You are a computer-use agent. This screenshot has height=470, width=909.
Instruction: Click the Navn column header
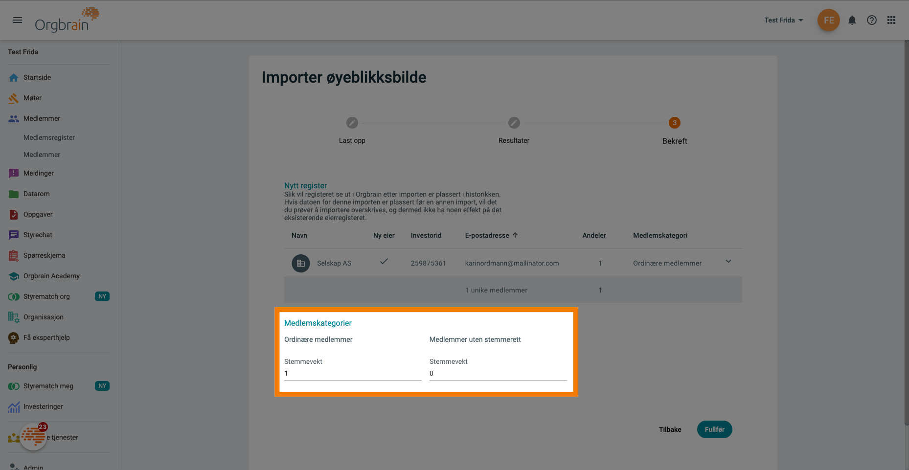click(x=299, y=235)
